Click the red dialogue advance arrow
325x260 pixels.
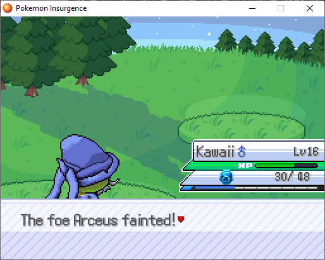[x=181, y=220]
